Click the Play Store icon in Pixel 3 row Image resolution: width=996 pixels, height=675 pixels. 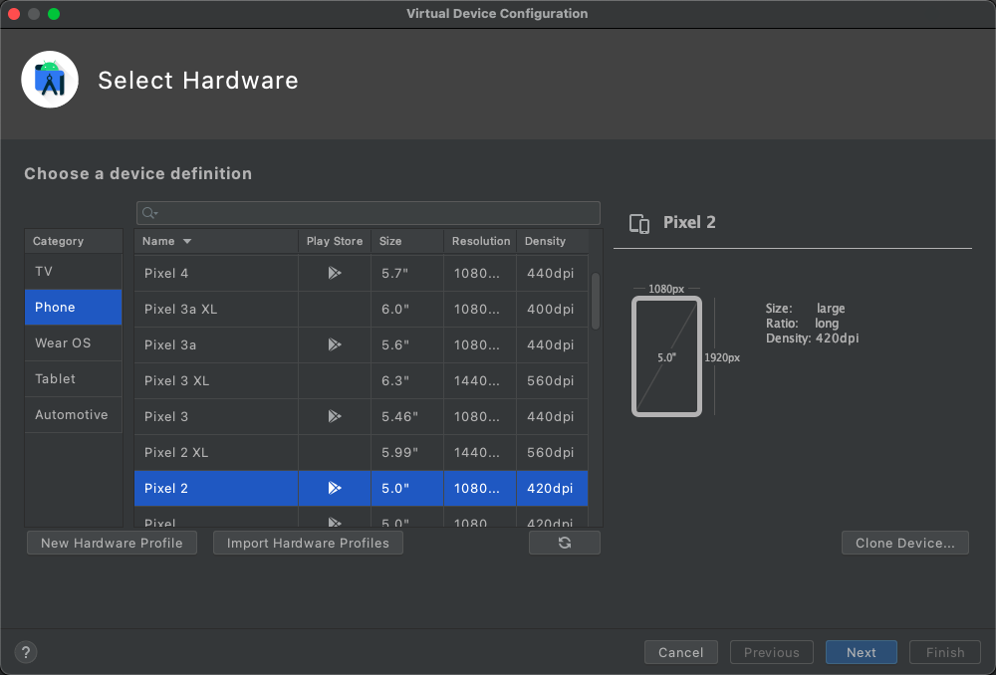pyautogui.click(x=334, y=416)
